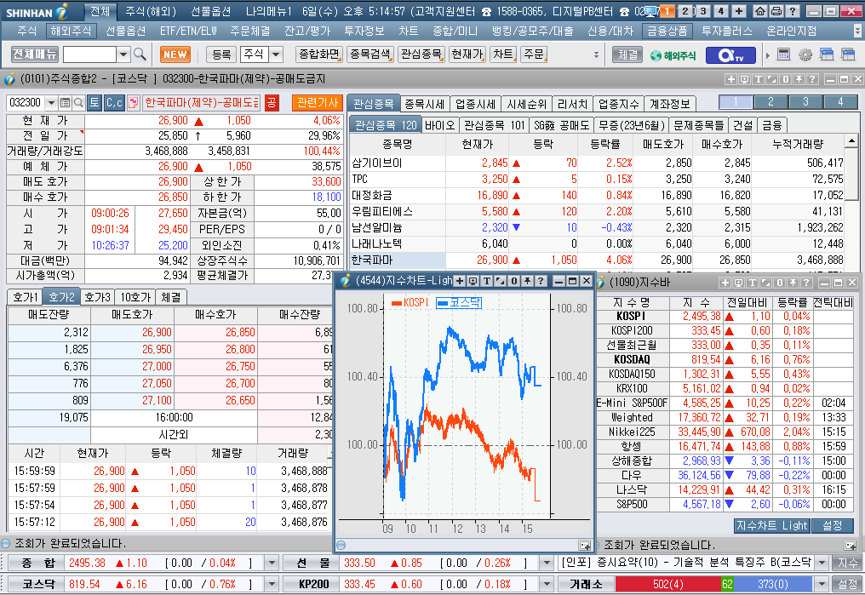Switch to the 업종지수 tab

[x=618, y=104]
